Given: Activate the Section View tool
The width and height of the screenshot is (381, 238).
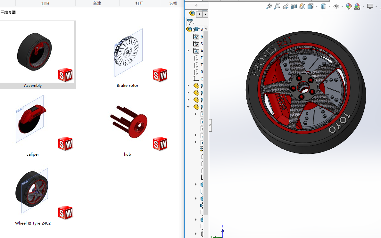Looking at the screenshot, I should (294, 6).
